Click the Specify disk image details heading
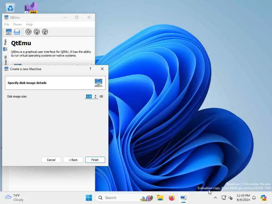 pyautogui.click(x=27, y=83)
